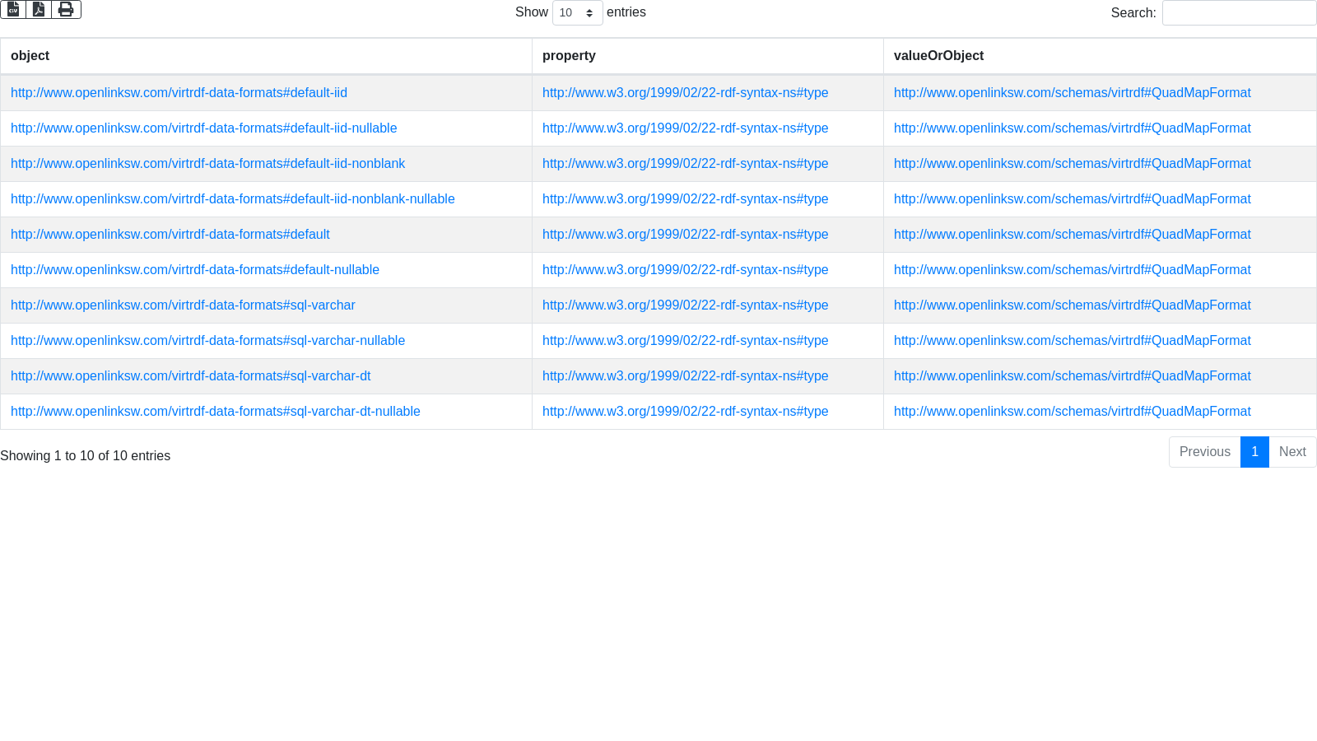The width and height of the screenshot is (1317, 741).
Task: Open QuadMapFormat link in the last row
Action: [x=1072, y=412]
